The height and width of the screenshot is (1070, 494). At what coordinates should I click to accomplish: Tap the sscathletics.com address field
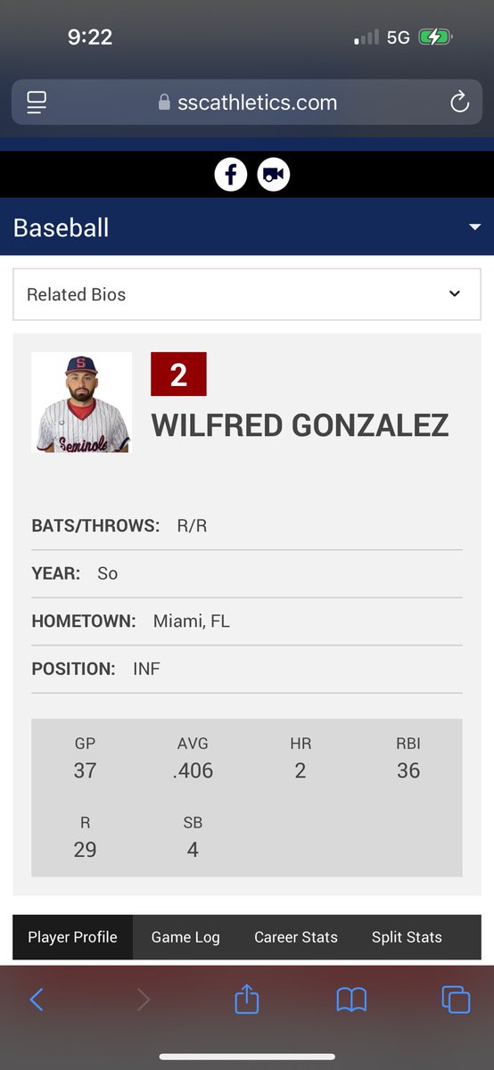pos(247,103)
